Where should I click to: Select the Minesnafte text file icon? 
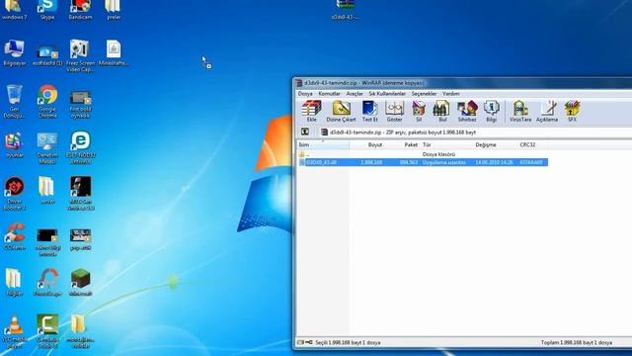coord(114,53)
